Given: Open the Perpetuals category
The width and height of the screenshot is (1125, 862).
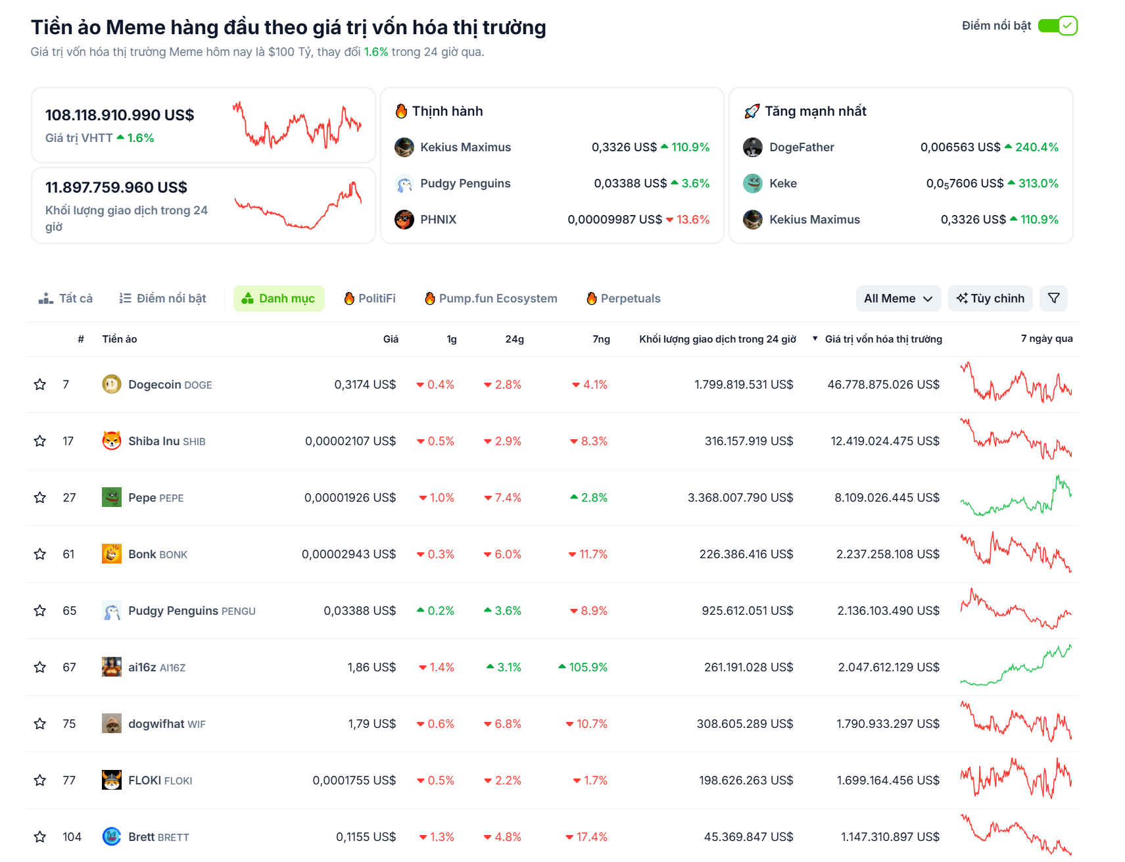Looking at the screenshot, I should pos(623,299).
